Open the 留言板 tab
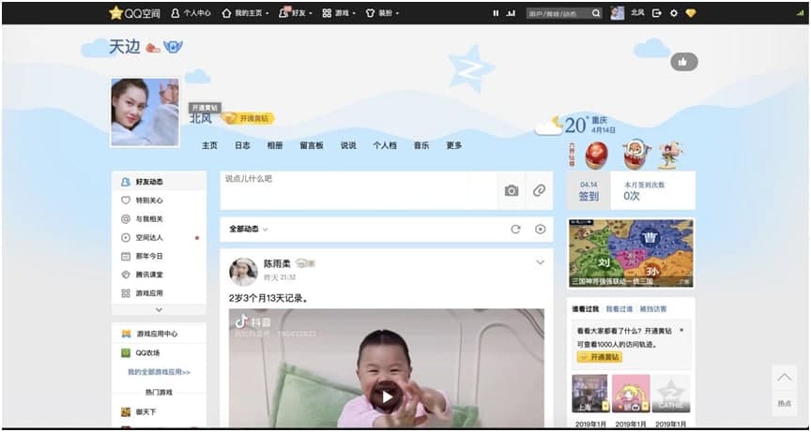 [312, 145]
